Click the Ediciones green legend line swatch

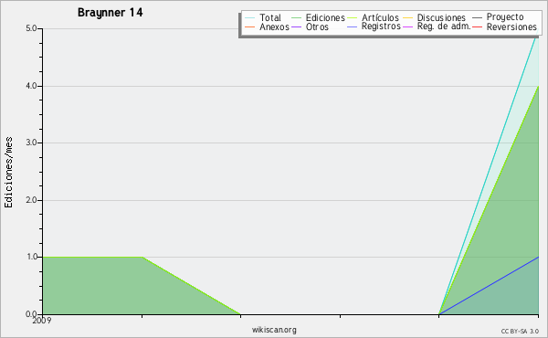(x=296, y=17)
